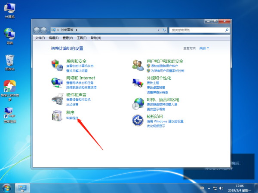Screen dimensions: 258x193
Task: Open the 工具(T) menu
Action: point(82,38)
